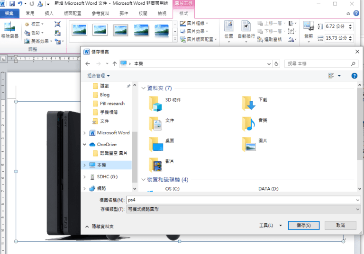
Task: Open the save type (存檔類型) dropdown
Action: [x=357, y=209]
